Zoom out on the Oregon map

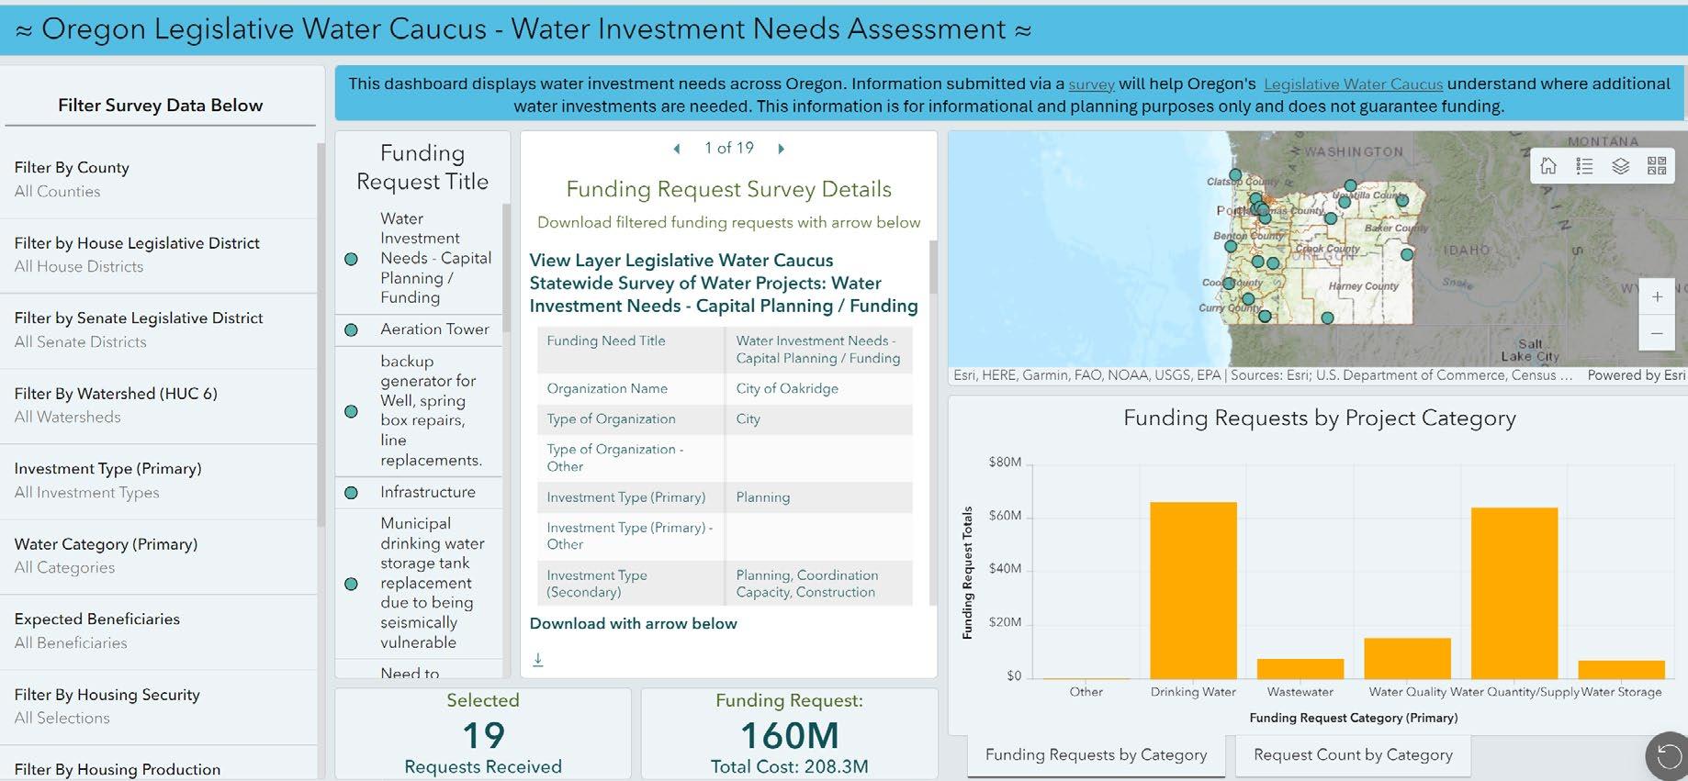[x=1657, y=333]
